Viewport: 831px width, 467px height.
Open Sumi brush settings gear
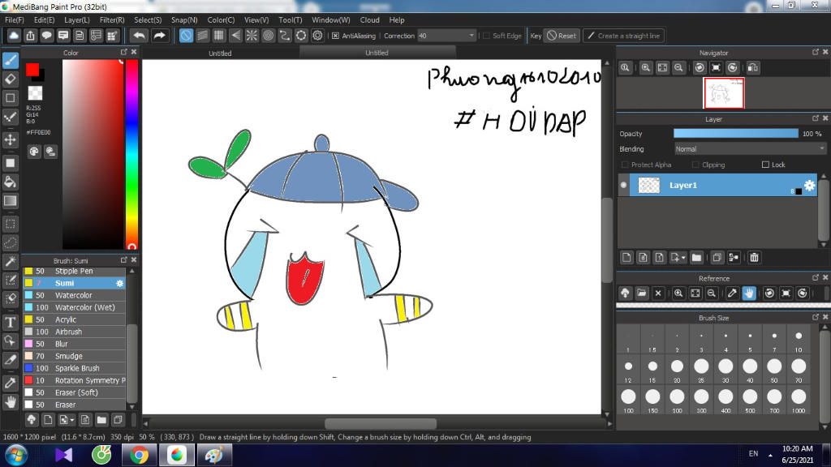click(x=120, y=283)
